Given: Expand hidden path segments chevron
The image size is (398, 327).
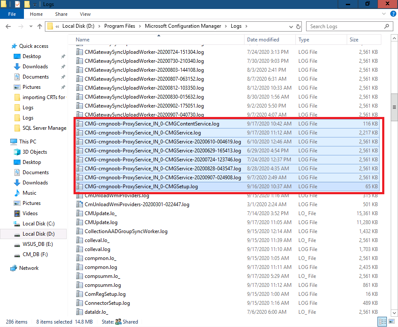Looking at the screenshot, I should click(x=57, y=26).
